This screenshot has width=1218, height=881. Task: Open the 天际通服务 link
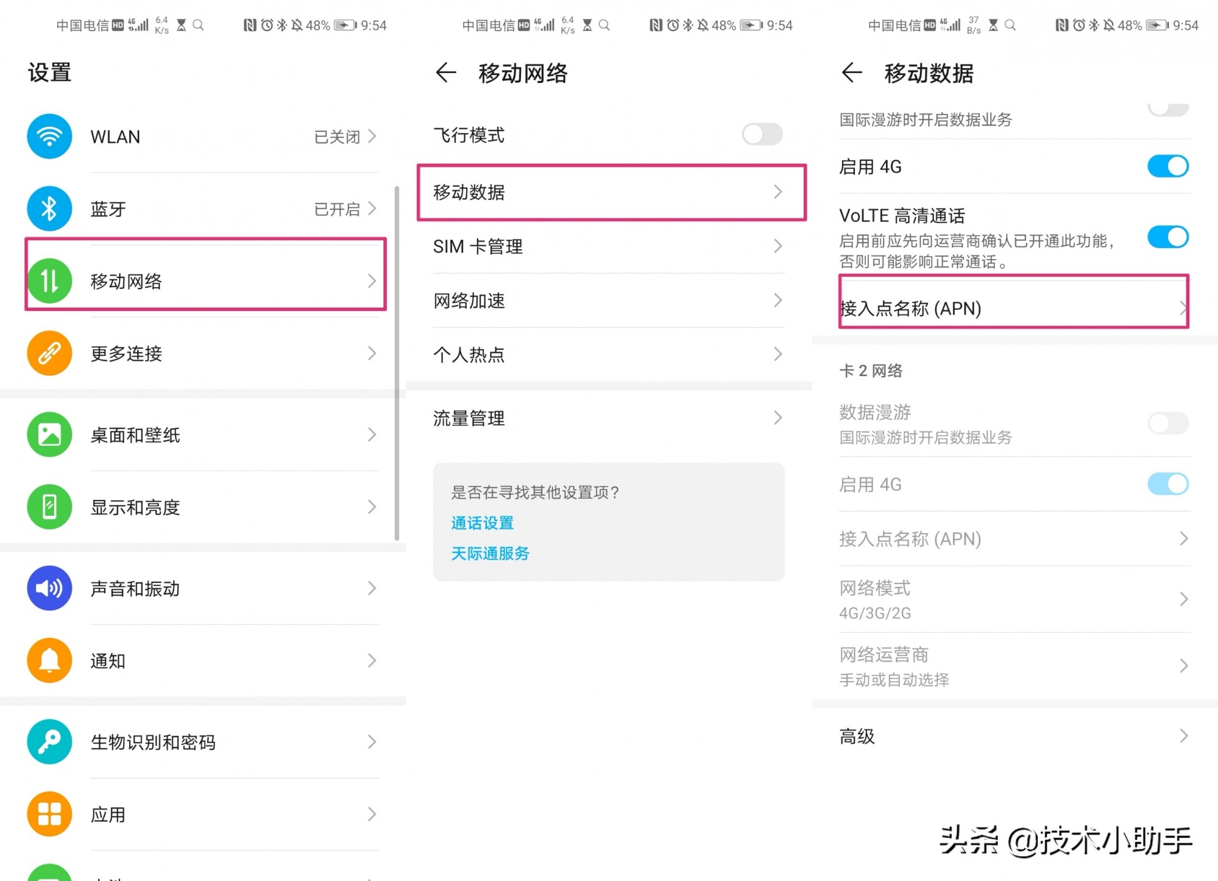[489, 553]
